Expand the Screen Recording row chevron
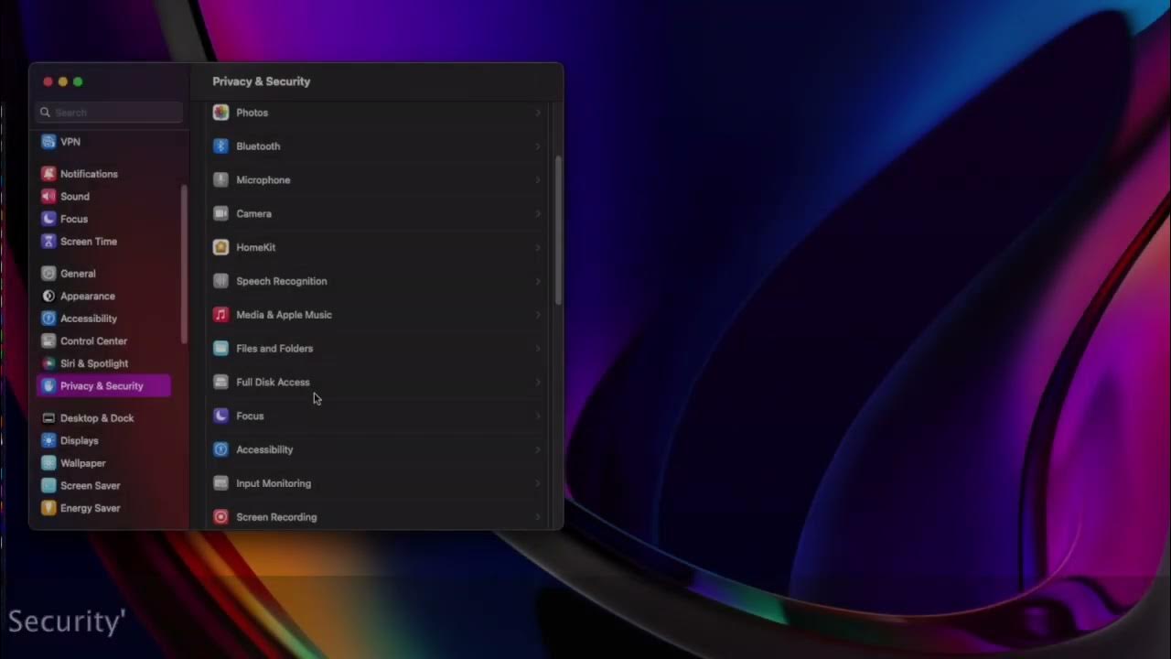Screen dimensions: 1171x659 click(x=538, y=517)
